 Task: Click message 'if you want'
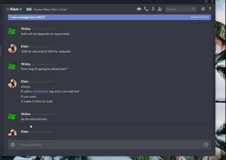click(x=29, y=97)
